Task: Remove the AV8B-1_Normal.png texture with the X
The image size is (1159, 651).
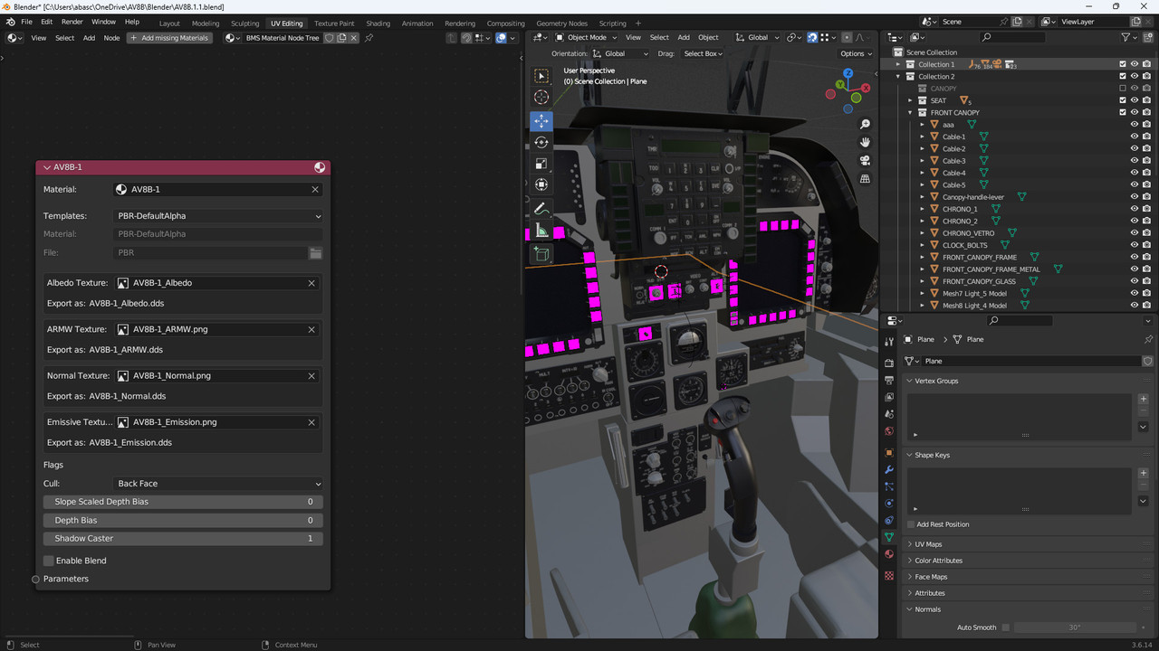Action: pyautogui.click(x=311, y=375)
